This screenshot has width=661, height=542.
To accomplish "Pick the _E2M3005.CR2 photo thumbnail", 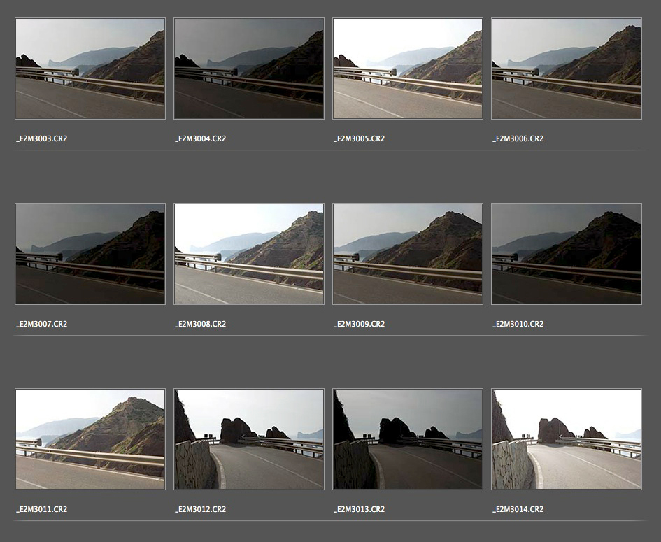I will [x=408, y=69].
